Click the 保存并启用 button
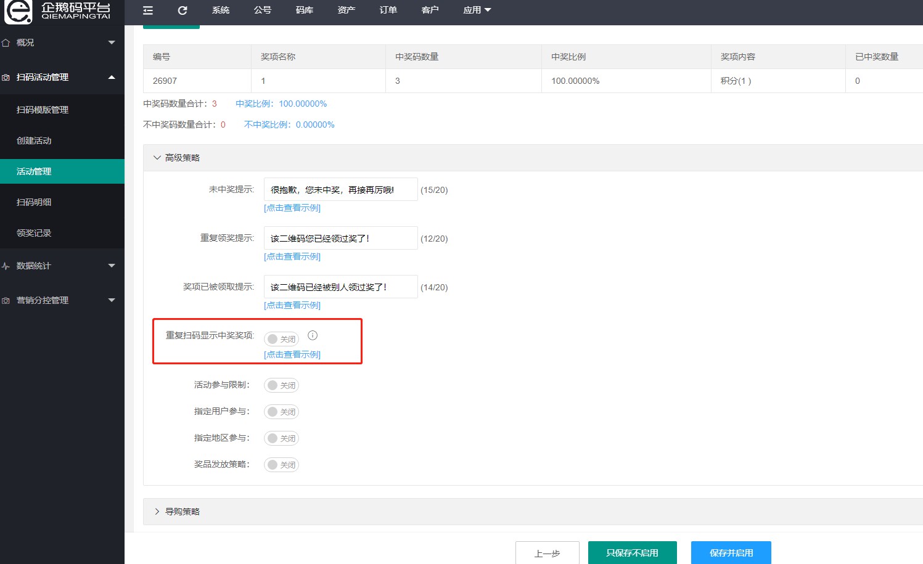The width and height of the screenshot is (923, 564). [x=731, y=553]
